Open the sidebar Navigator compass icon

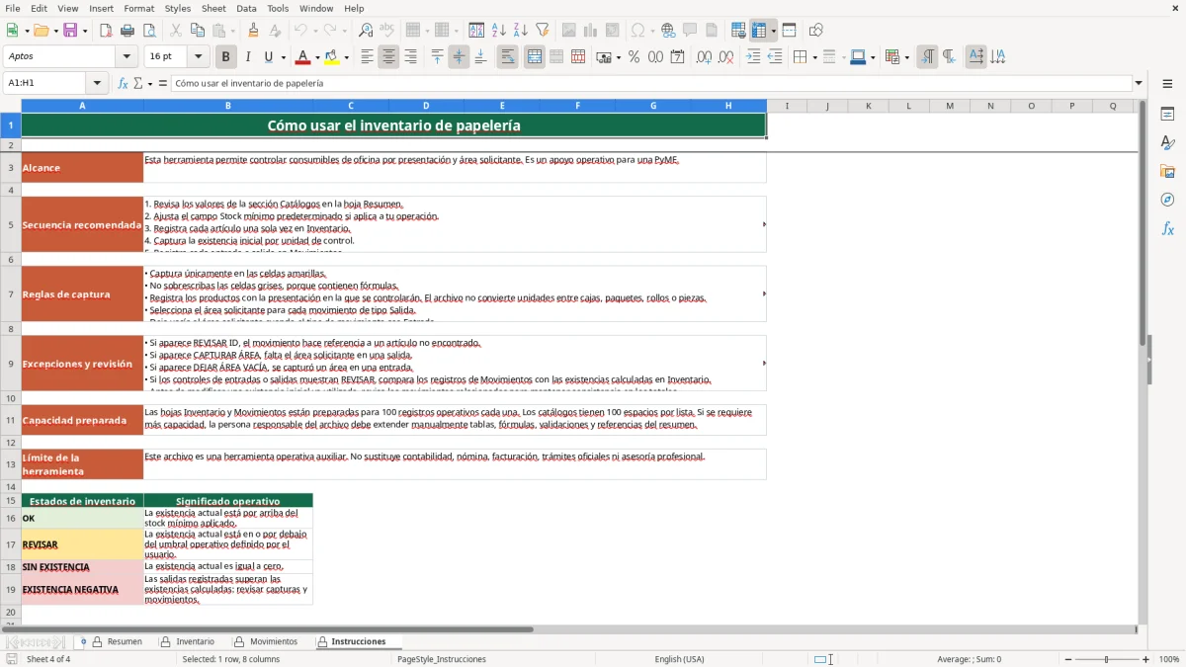(1167, 201)
